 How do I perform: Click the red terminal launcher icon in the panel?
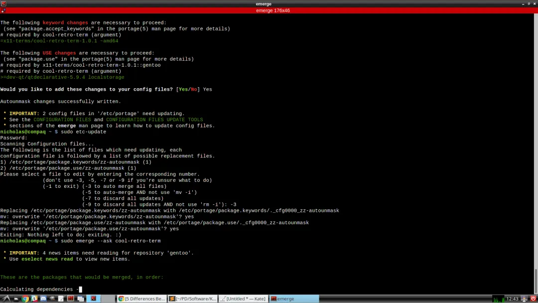point(71,299)
